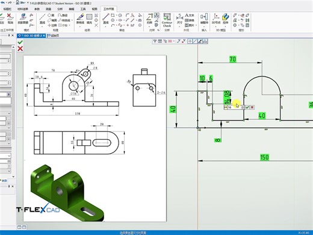
Task: Open the first combo box in the left panel
Action: point(5,113)
